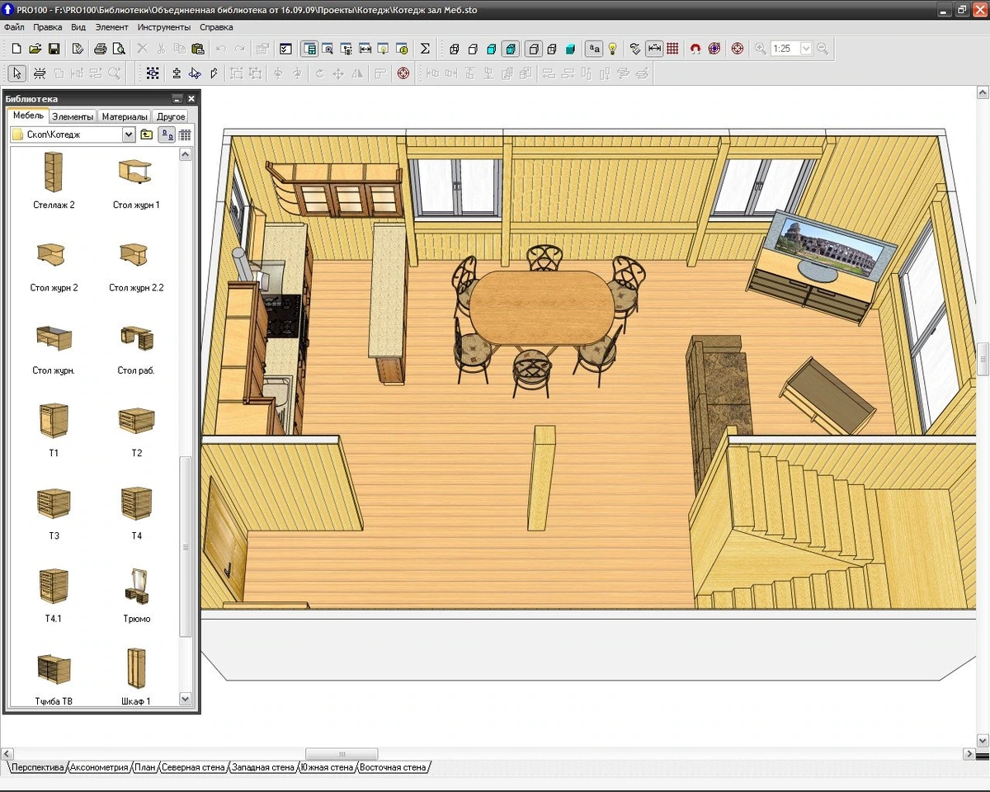Viewport: 990px width, 792px height.
Task: Switch to the Северная стена view tab
Action: [x=193, y=767]
